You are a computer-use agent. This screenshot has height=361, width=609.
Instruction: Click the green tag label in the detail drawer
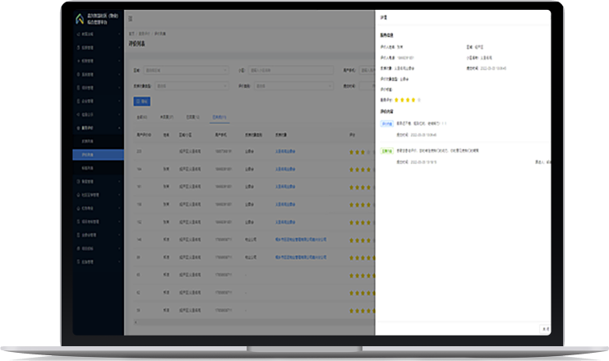click(x=387, y=150)
